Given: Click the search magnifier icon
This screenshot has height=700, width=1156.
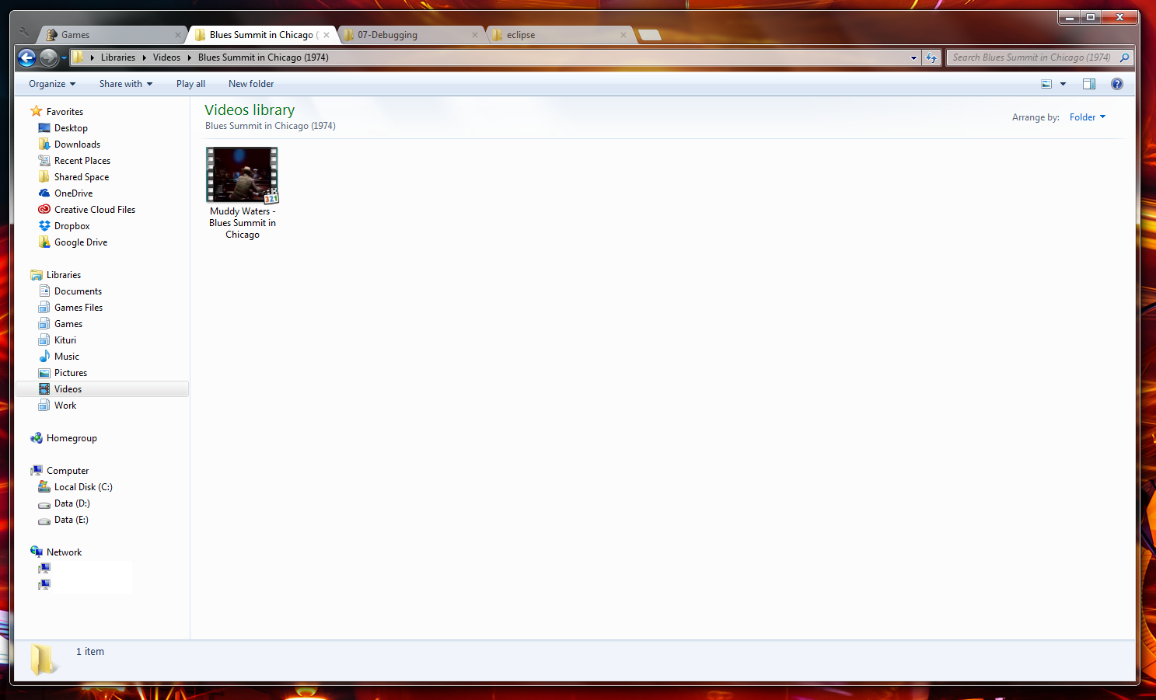Looking at the screenshot, I should pyautogui.click(x=1124, y=57).
